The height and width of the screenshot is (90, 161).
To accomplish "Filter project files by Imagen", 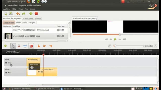I will (32, 22).
